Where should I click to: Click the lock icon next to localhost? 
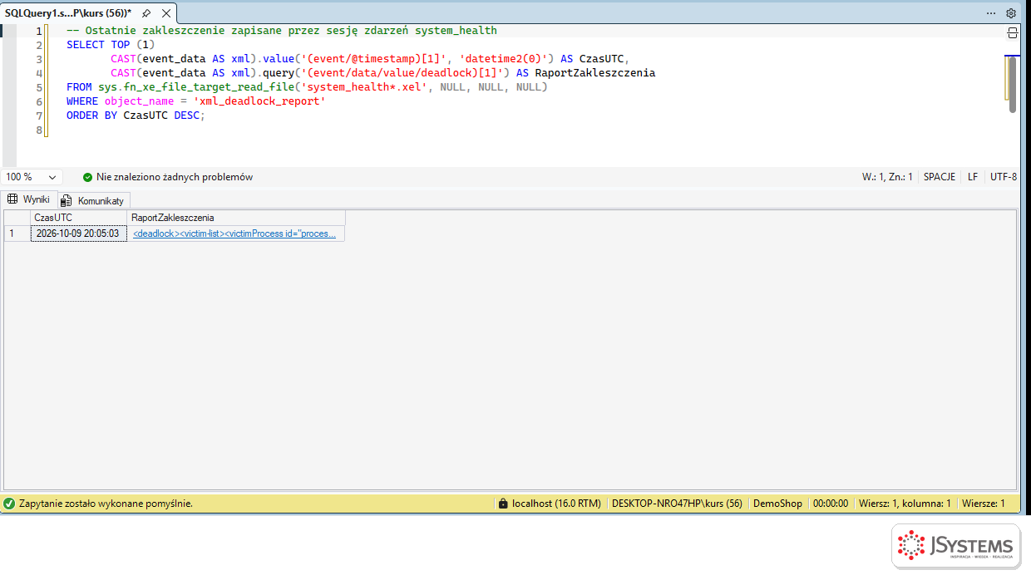tap(503, 504)
